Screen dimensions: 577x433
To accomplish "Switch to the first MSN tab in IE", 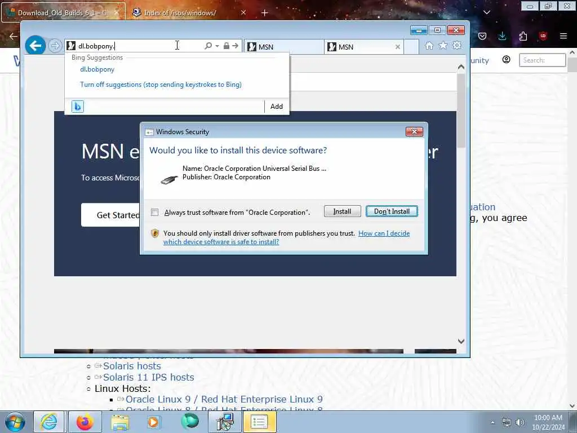I will (x=283, y=47).
